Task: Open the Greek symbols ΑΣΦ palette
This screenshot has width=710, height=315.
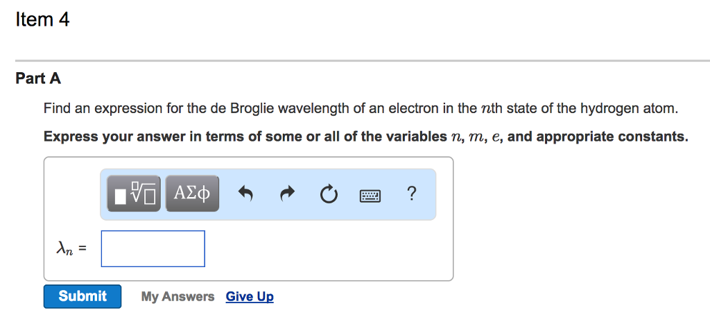Action: click(192, 194)
